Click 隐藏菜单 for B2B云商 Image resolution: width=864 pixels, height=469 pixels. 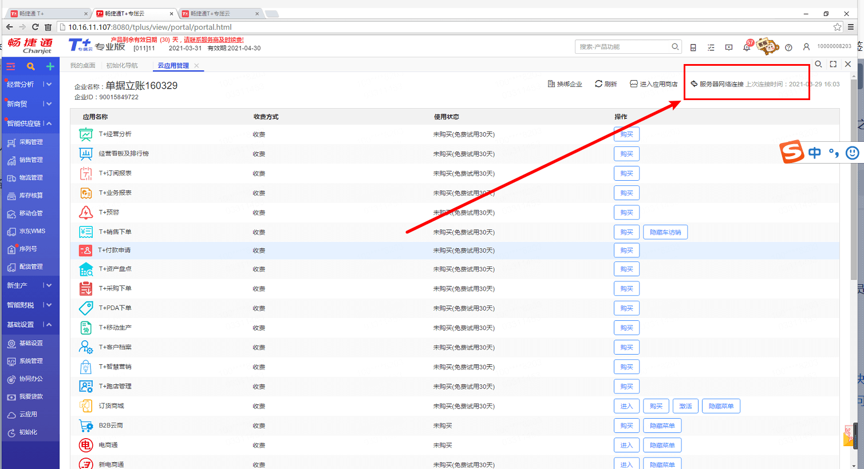pos(662,426)
